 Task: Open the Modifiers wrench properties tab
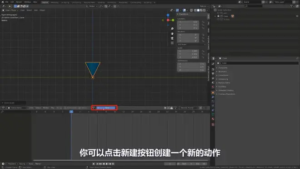[x=213, y=97]
